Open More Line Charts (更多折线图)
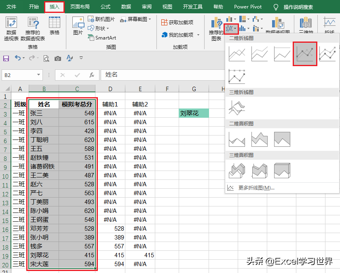The height and width of the screenshot is (273, 340). (256, 188)
